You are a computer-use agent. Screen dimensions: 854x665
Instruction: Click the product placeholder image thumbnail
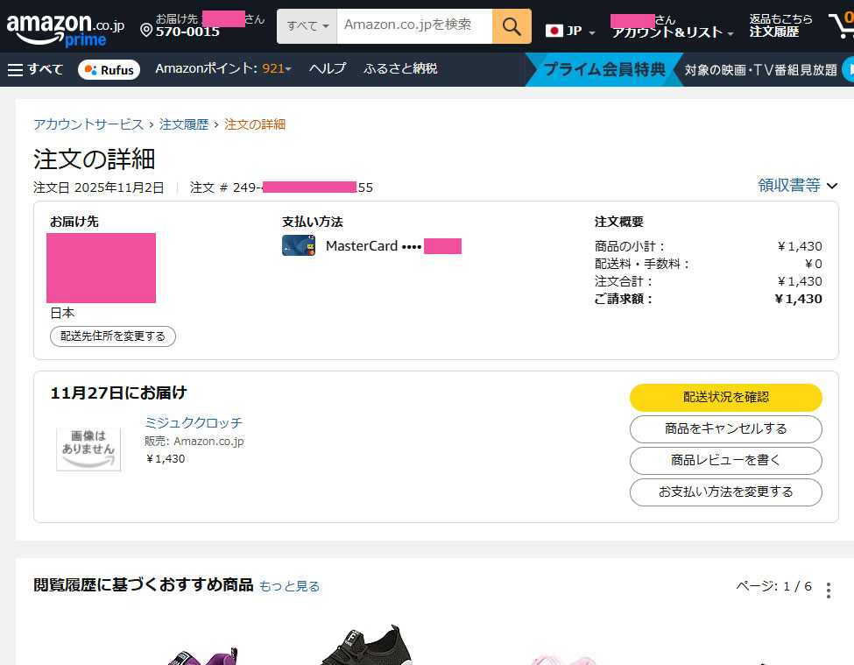click(88, 449)
